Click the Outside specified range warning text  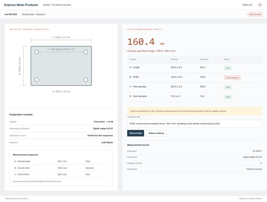[x=151, y=51]
